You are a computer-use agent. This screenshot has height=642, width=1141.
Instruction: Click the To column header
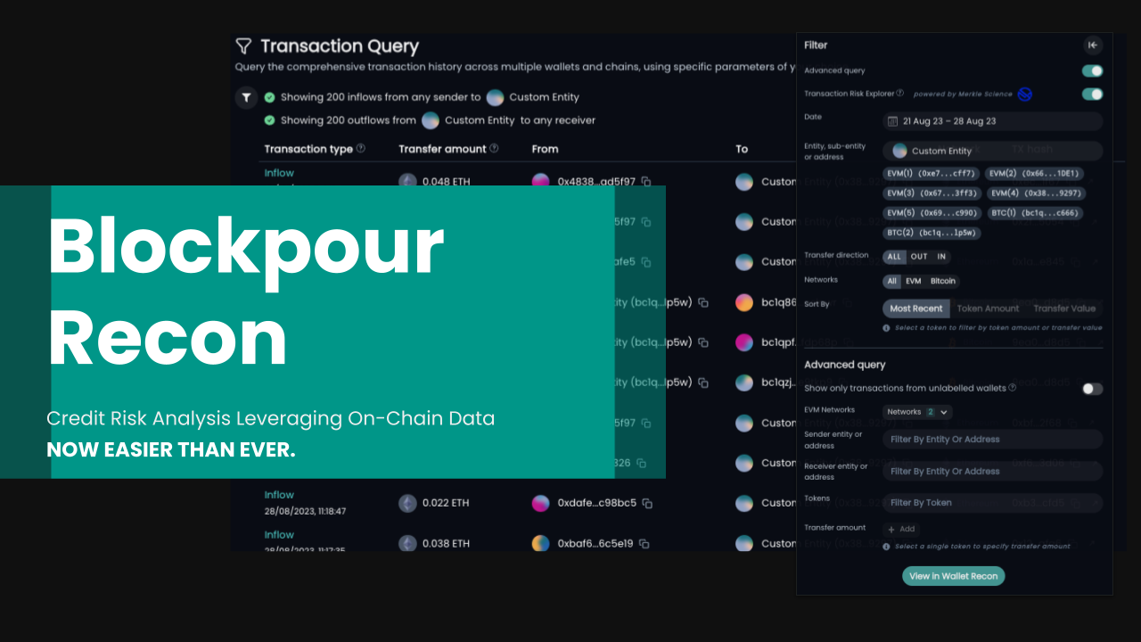(x=742, y=149)
